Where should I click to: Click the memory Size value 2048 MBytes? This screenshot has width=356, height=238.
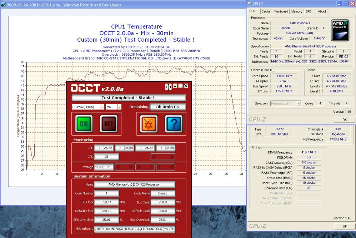[x=279, y=134]
